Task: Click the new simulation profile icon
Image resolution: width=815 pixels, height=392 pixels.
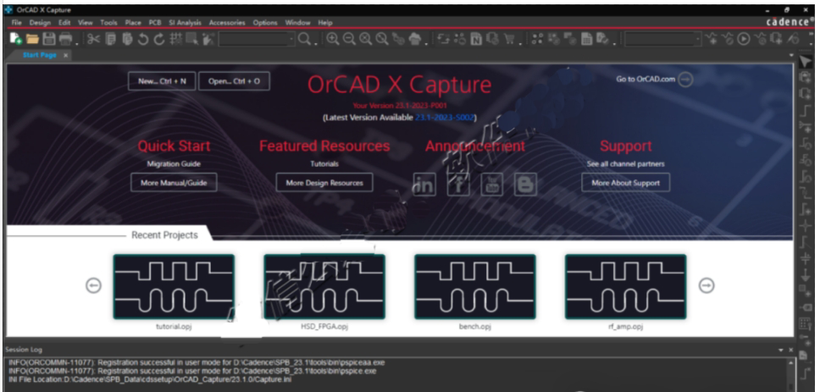Action: [x=711, y=38]
